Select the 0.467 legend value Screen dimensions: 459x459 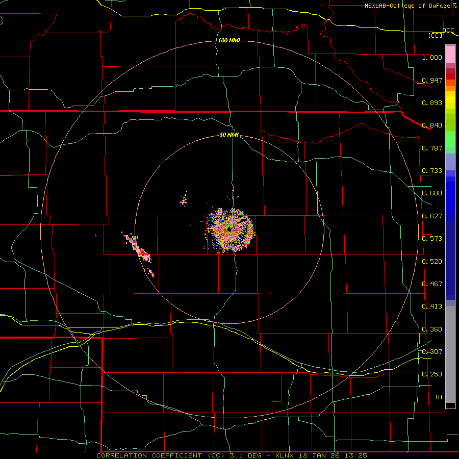(432, 284)
